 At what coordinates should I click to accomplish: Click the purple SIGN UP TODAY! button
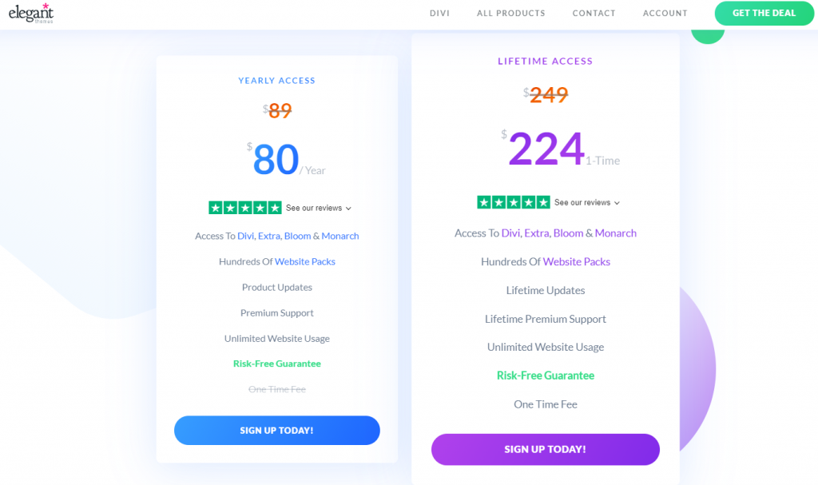click(x=546, y=449)
